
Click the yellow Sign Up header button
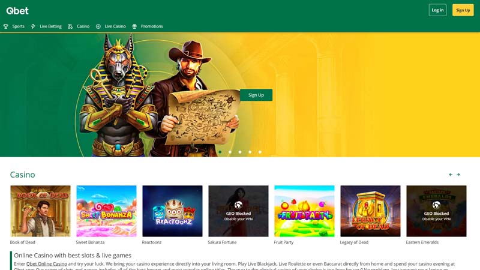click(463, 10)
